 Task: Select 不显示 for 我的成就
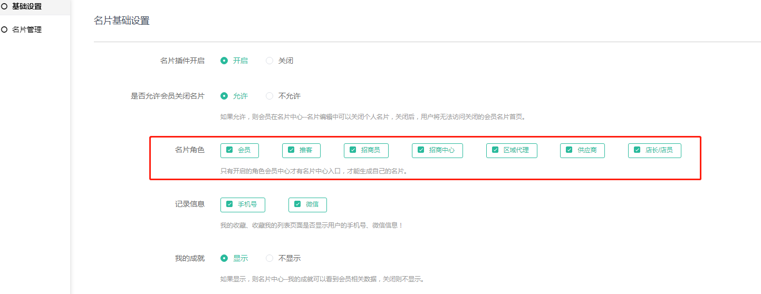269,258
